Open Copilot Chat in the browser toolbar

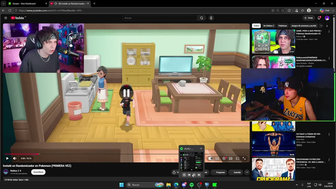325,10
